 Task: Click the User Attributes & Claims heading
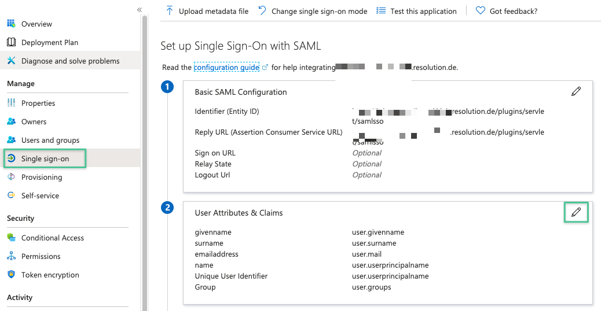[x=239, y=213]
